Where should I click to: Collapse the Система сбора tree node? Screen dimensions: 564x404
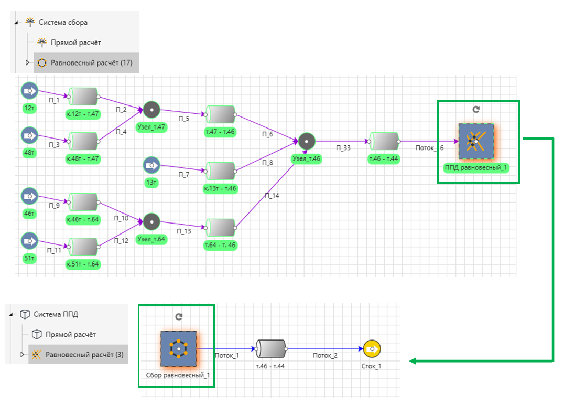(x=16, y=23)
